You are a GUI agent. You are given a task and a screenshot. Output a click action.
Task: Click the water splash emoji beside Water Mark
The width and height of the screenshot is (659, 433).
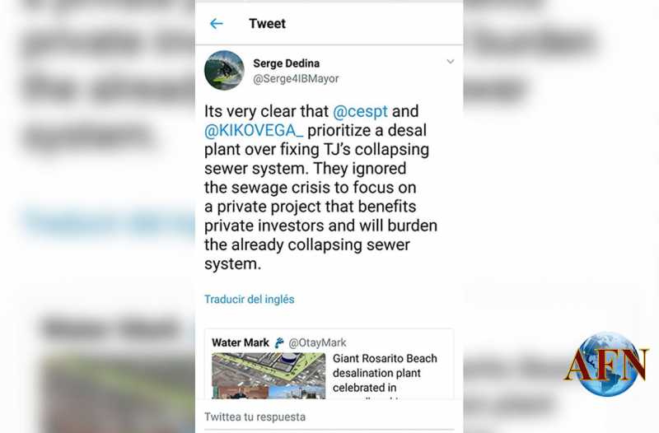[279, 343]
